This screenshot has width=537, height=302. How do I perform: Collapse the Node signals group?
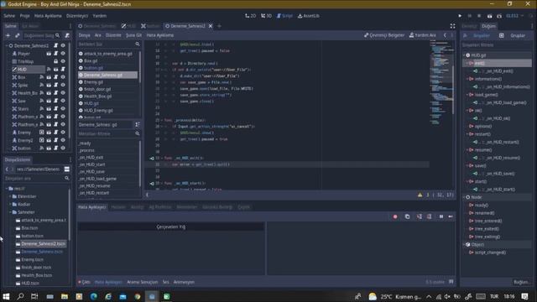point(464,197)
